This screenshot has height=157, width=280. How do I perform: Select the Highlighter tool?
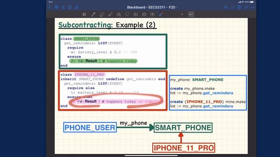[x=110, y=14]
